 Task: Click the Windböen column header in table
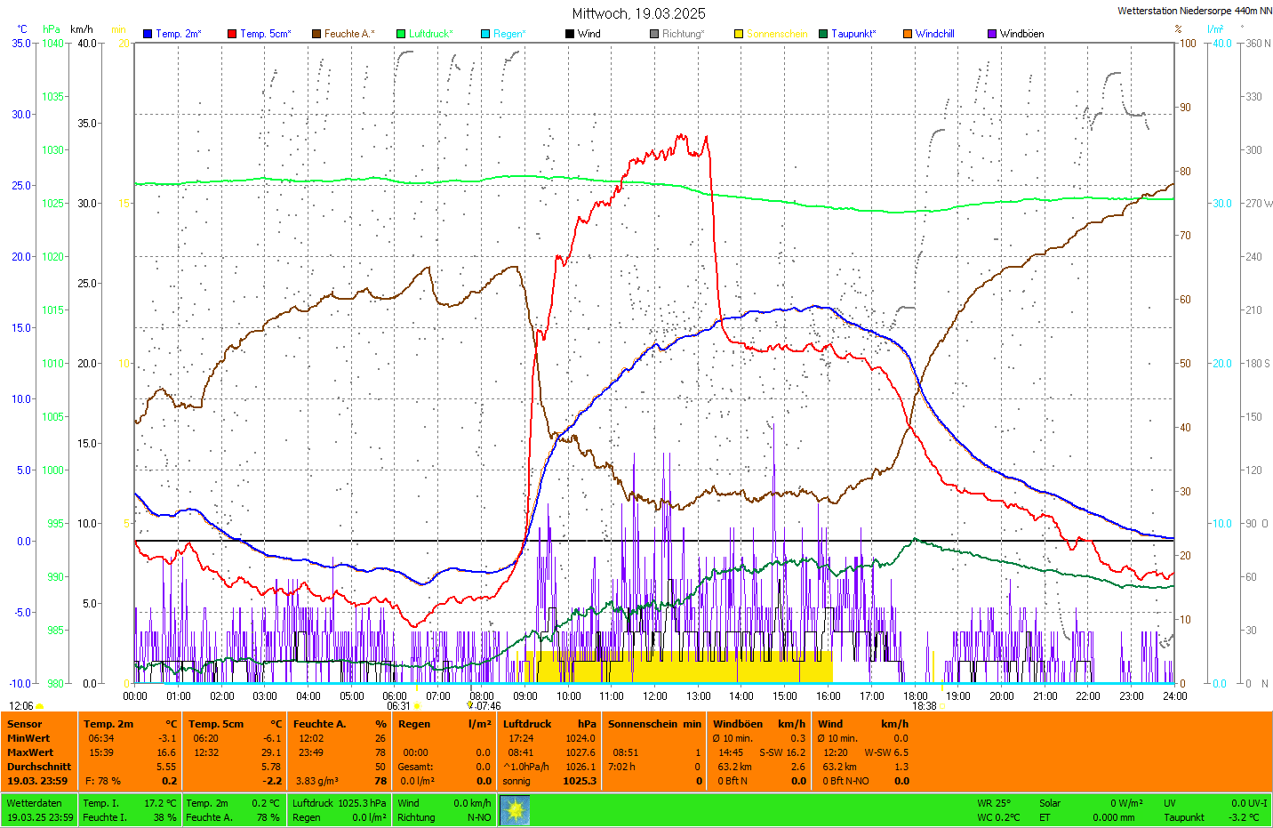point(737,724)
